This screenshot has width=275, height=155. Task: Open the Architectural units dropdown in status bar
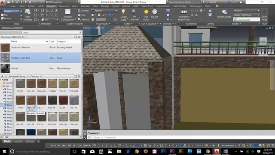point(229,146)
